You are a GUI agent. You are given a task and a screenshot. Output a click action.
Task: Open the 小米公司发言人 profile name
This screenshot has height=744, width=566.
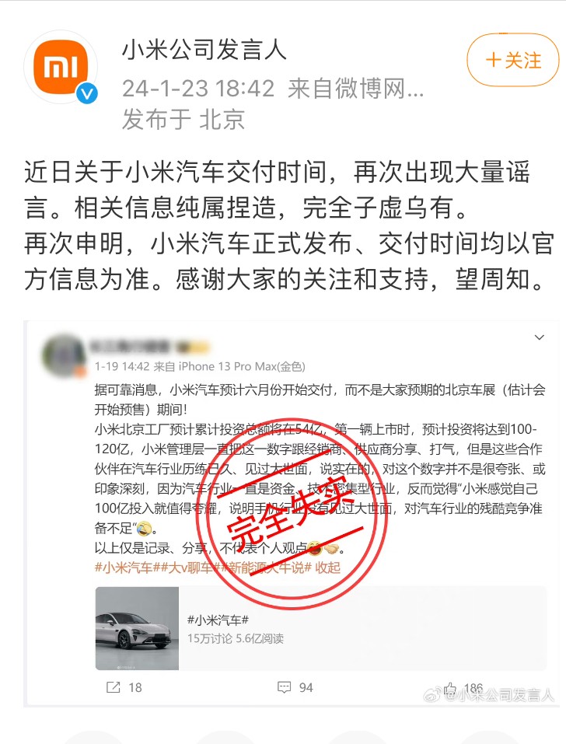(204, 50)
